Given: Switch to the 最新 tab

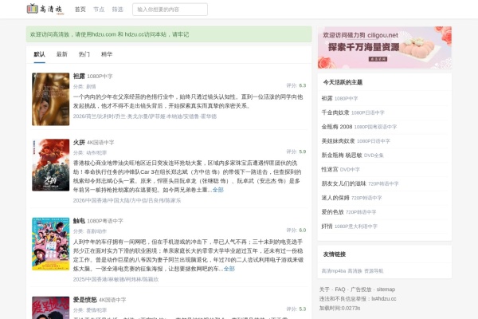Looking at the screenshot, I should [x=62, y=54].
